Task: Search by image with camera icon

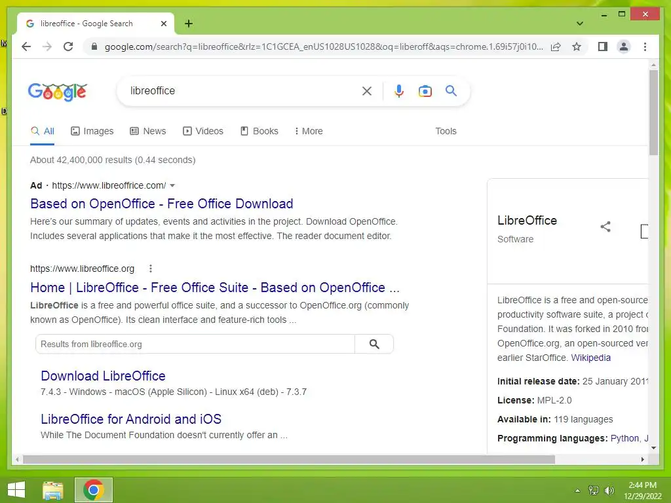Action: click(425, 91)
